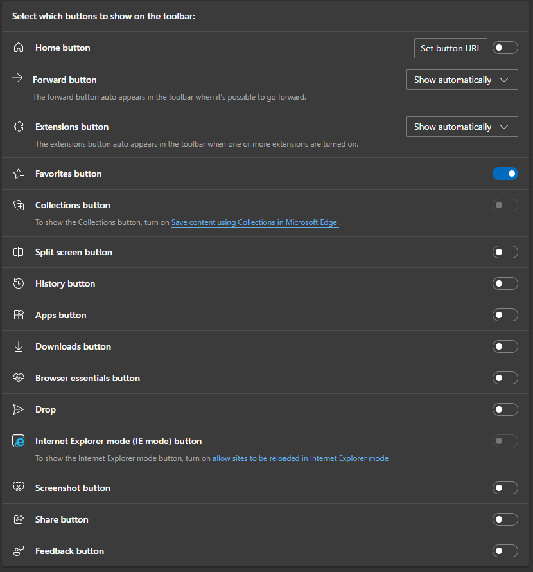Click Set button URL
Image resolution: width=533 pixels, height=572 pixels.
(x=451, y=48)
